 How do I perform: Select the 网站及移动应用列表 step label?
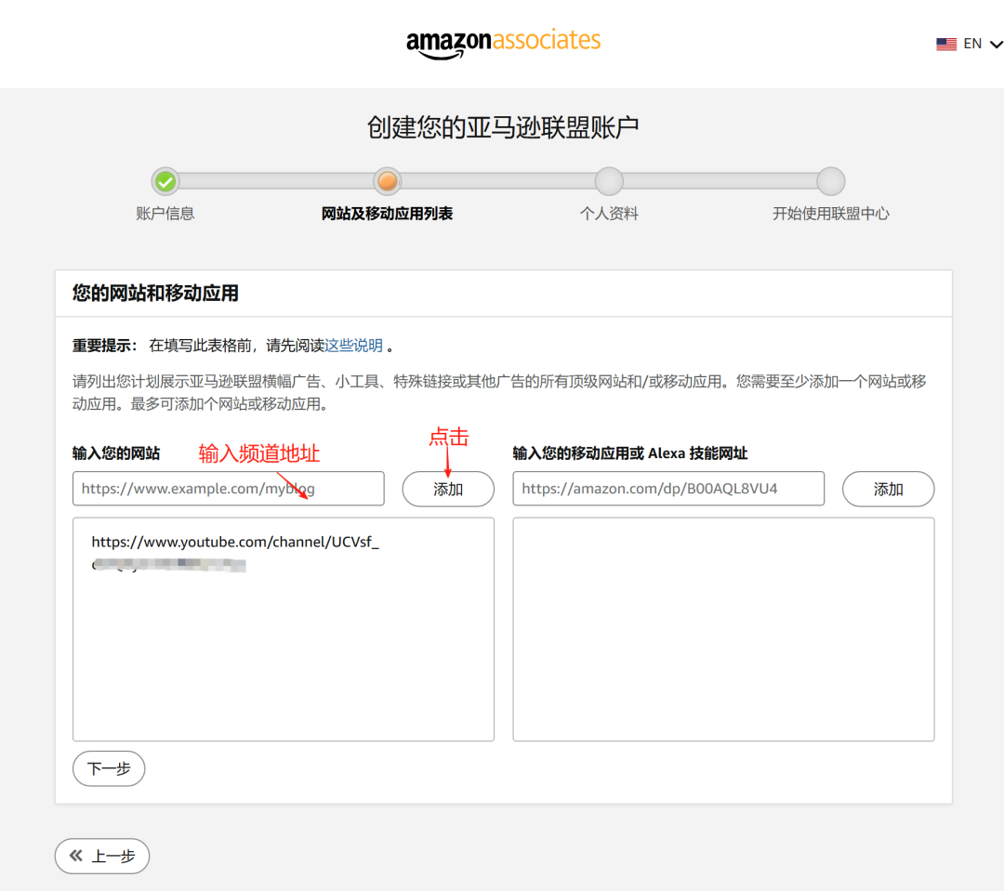pyautogui.click(x=388, y=214)
